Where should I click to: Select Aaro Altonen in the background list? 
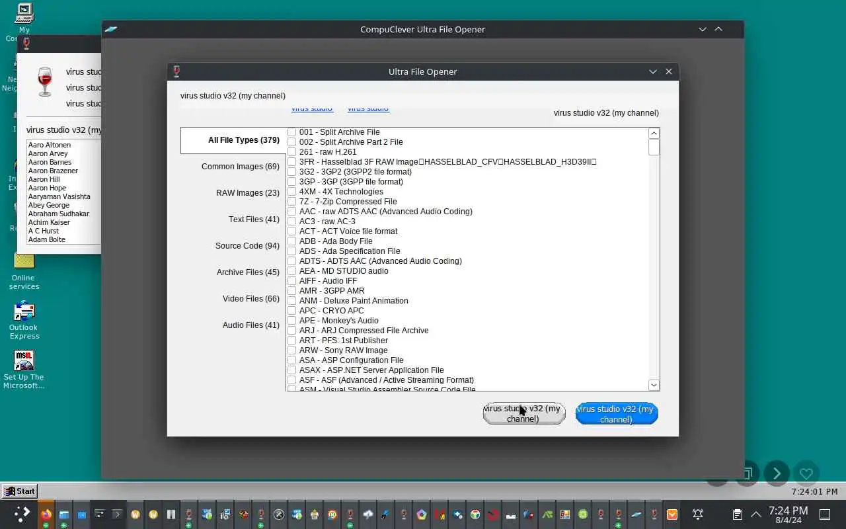tap(49, 145)
